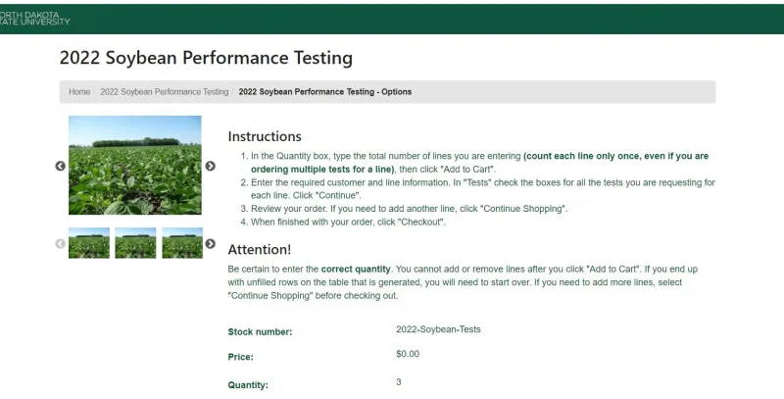The width and height of the screenshot is (784, 399).
Task: Click the previous arrow beside the main soybean image
Action: pos(60,166)
